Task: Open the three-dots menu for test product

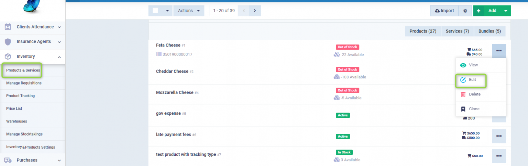Action: point(499,156)
